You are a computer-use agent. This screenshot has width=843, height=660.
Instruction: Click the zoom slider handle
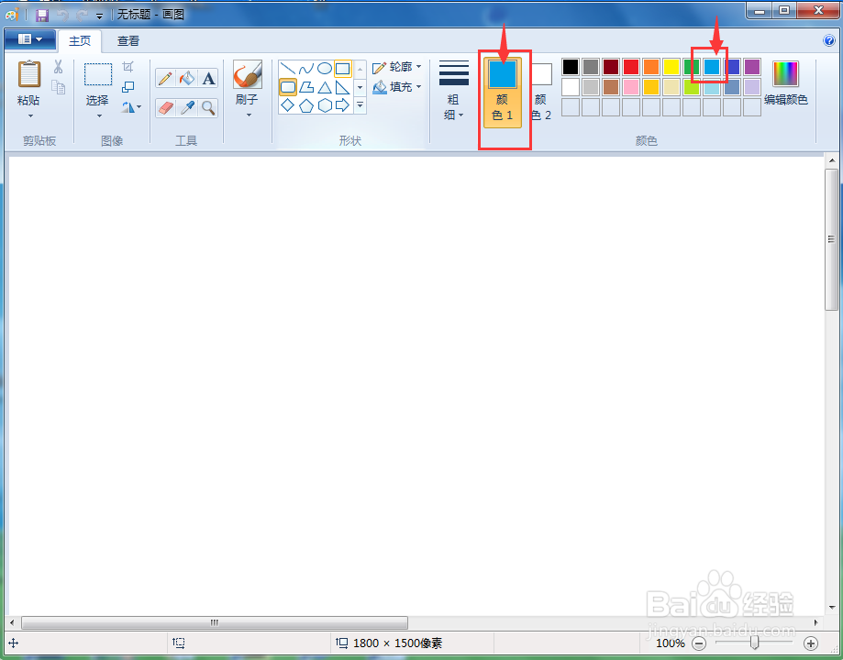tap(754, 643)
